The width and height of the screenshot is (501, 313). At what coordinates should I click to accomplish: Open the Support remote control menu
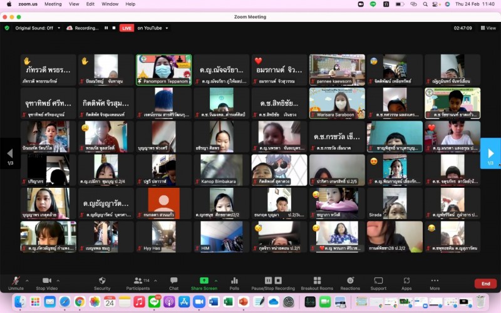tap(378, 283)
